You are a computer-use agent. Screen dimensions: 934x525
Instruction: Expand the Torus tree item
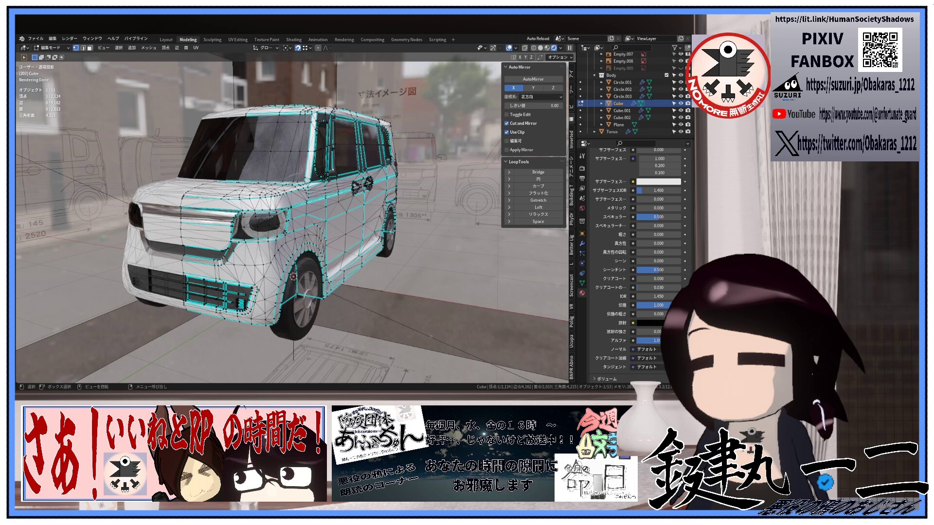pos(594,132)
